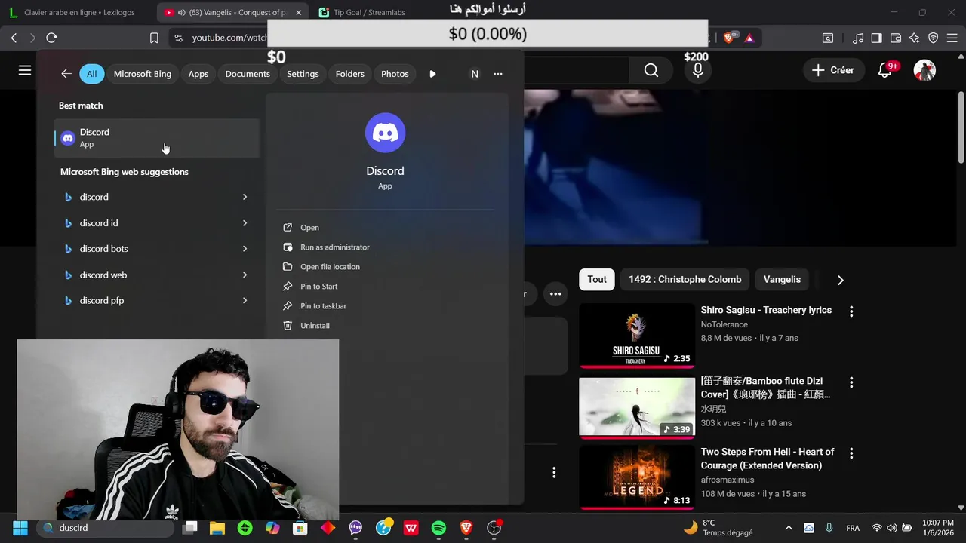The image size is (966, 543).
Task: Expand the 'discord id' suggestion arrow
Action: [x=245, y=223]
